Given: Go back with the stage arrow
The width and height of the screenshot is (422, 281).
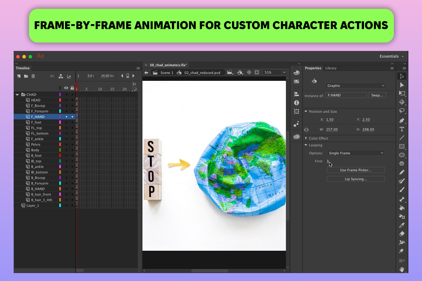Looking at the screenshot, I should pyautogui.click(x=146, y=72).
